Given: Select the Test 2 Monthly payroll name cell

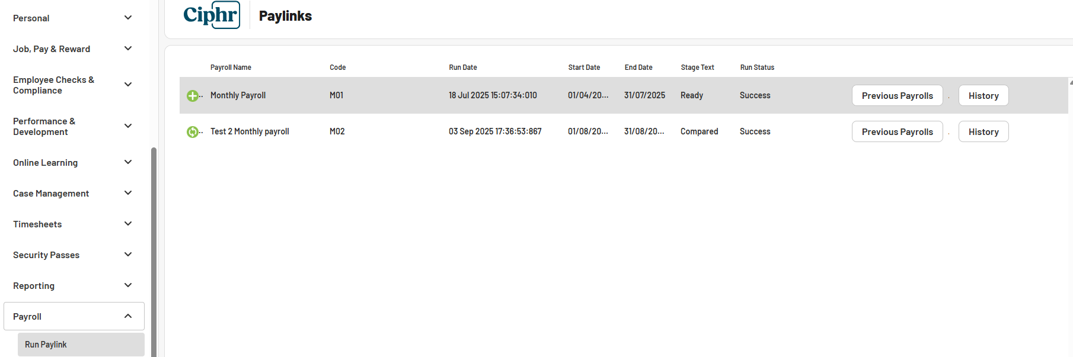Looking at the screenshot, I should pyautogui.click(x=250, y=131).
